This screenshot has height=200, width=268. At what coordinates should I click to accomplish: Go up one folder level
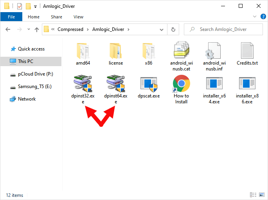point(36,30)
